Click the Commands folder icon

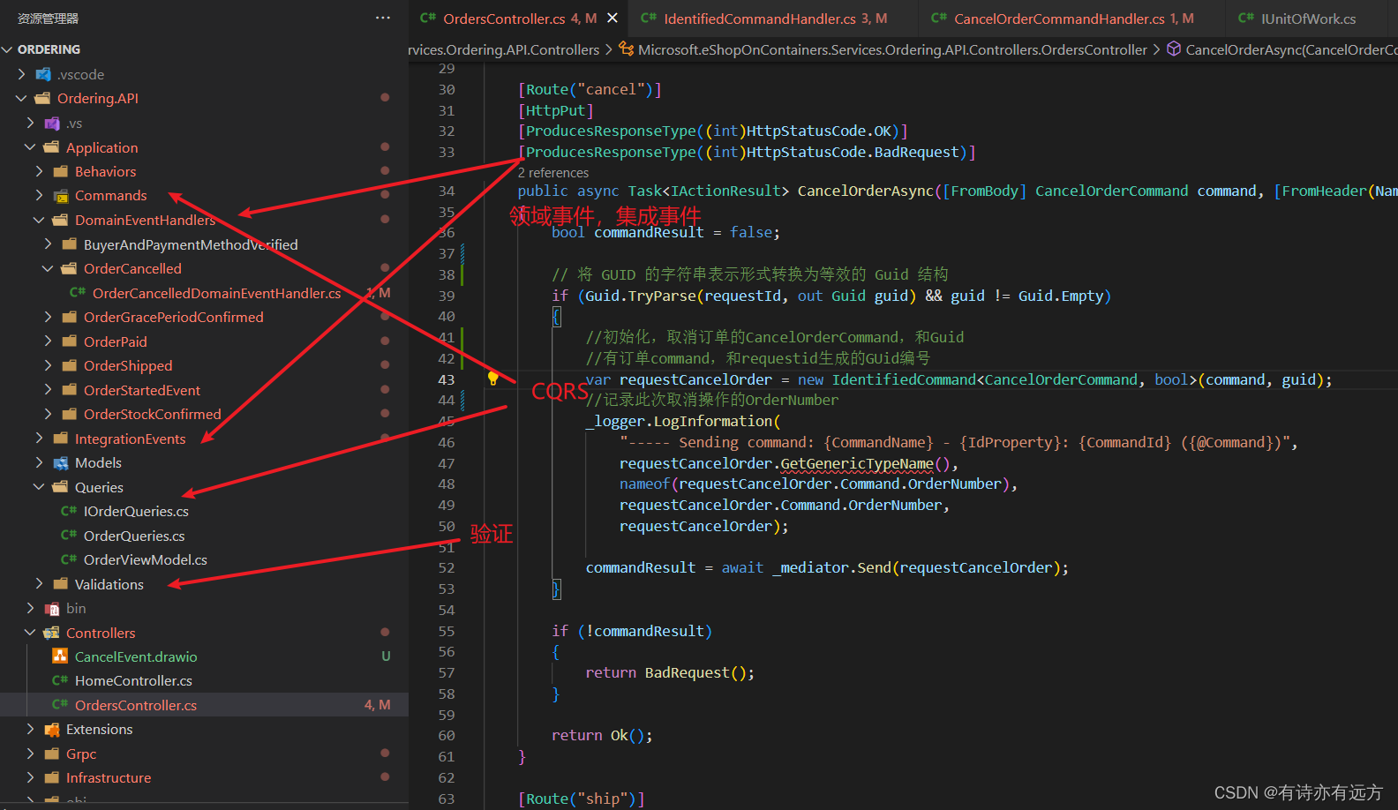point(61,195)
